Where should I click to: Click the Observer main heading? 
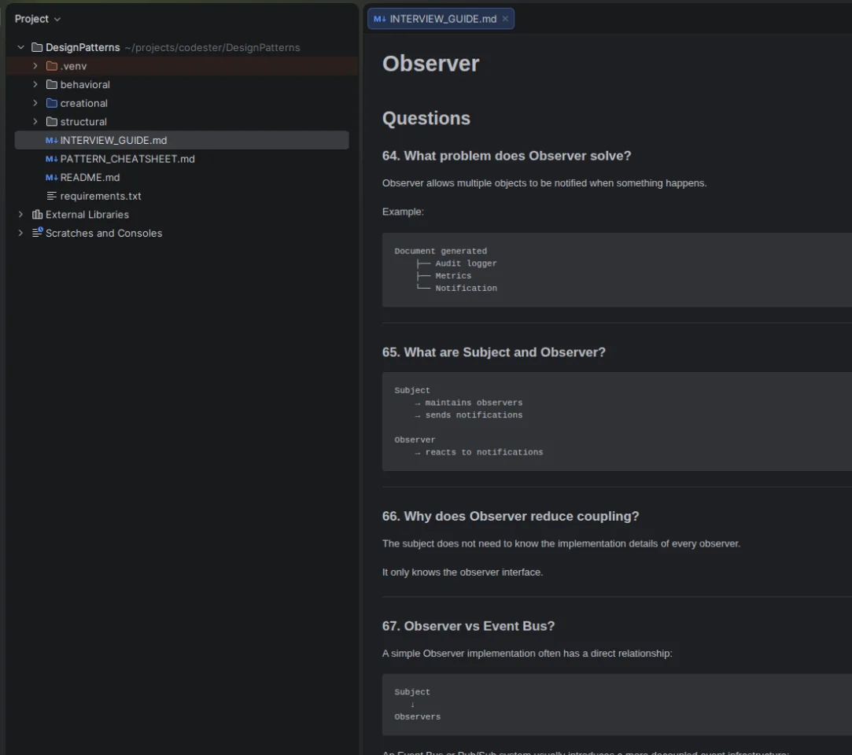(430, 64)
